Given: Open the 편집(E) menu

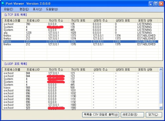Looking at the screenshot, I should [x=24, y=9].
